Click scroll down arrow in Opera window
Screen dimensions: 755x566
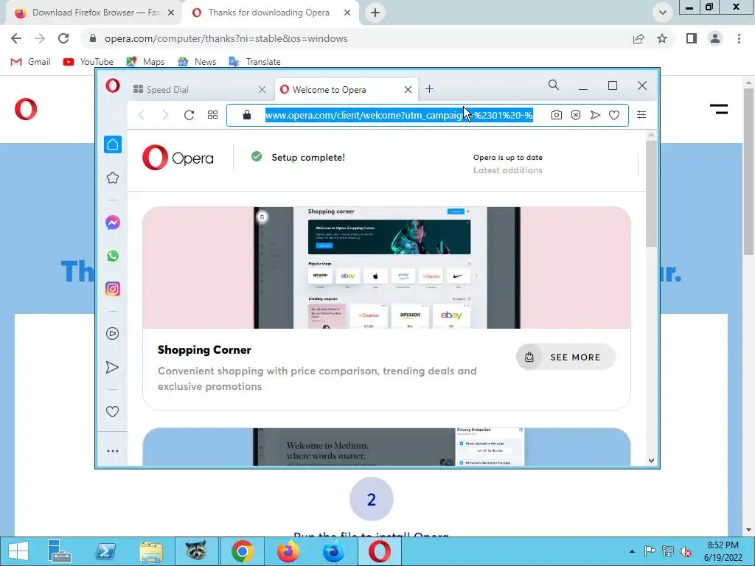point(651,460)
